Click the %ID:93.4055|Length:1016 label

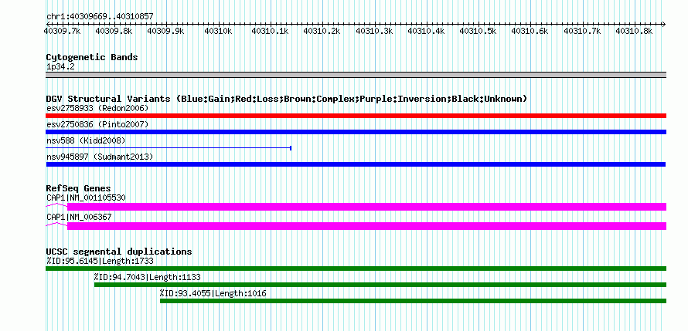[213, 293]
